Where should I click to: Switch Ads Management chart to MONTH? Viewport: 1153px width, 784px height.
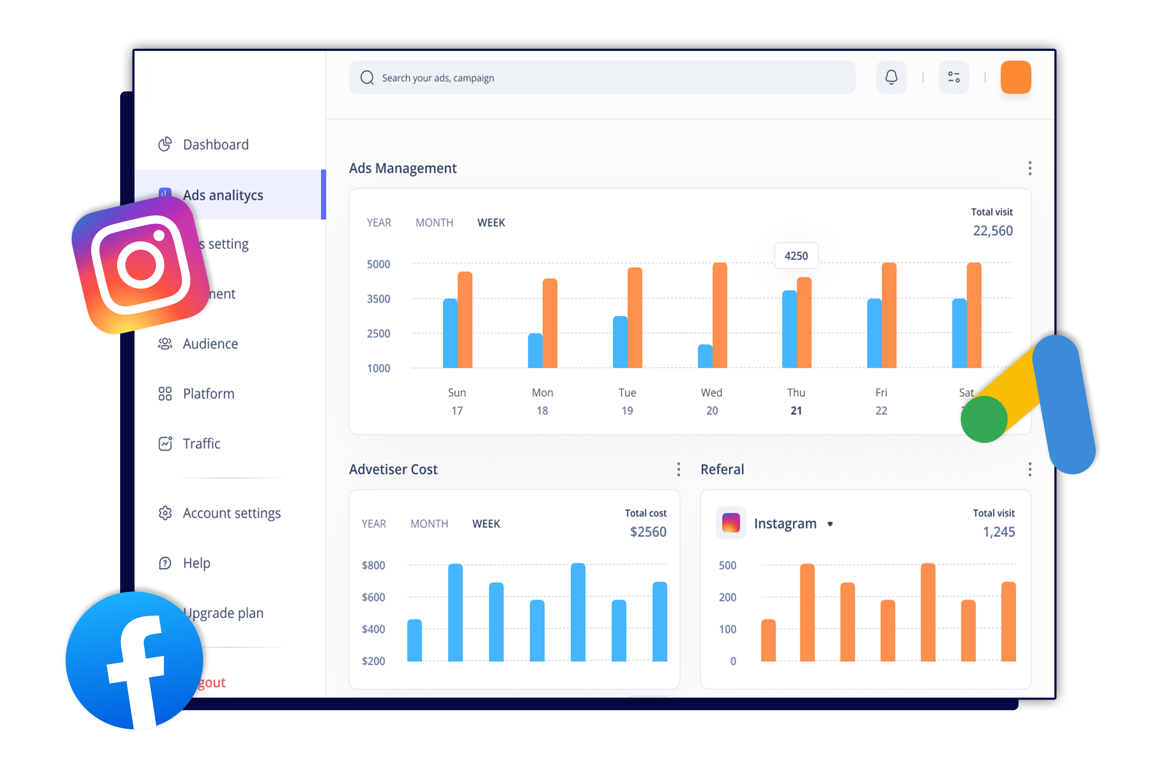pyautogui.click(x=435, y=223)
